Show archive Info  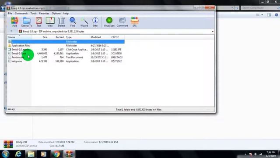(95, 22)
